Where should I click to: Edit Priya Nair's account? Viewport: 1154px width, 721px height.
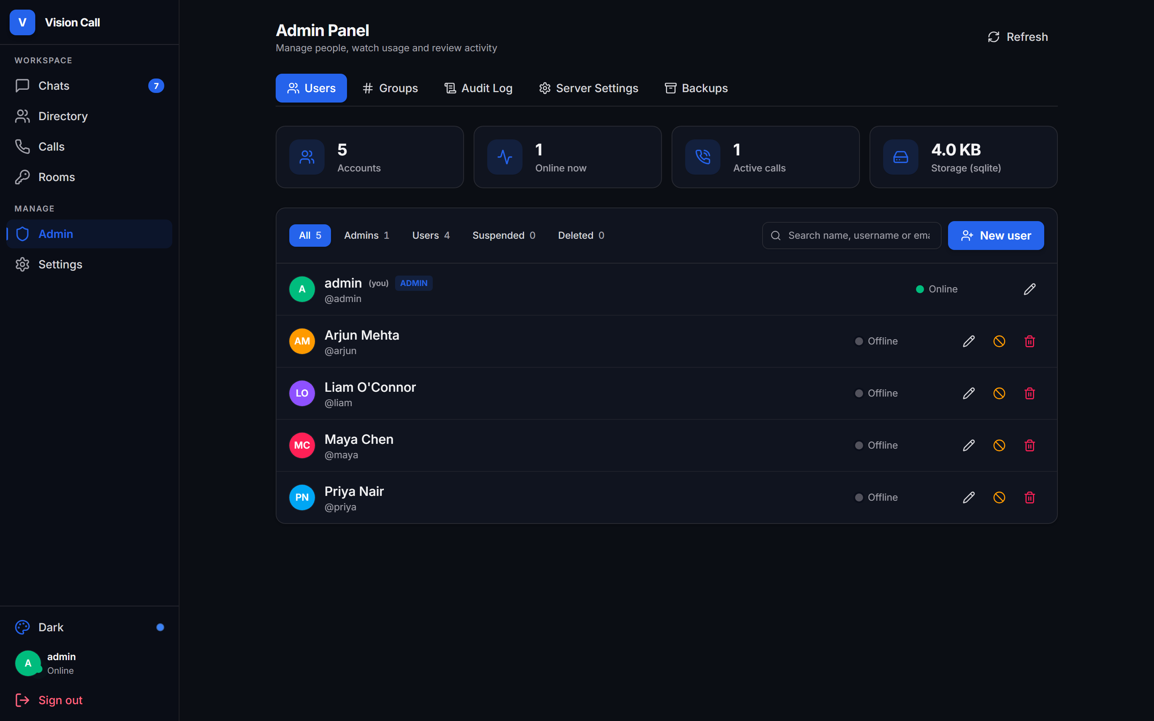(x=968, y=497)
